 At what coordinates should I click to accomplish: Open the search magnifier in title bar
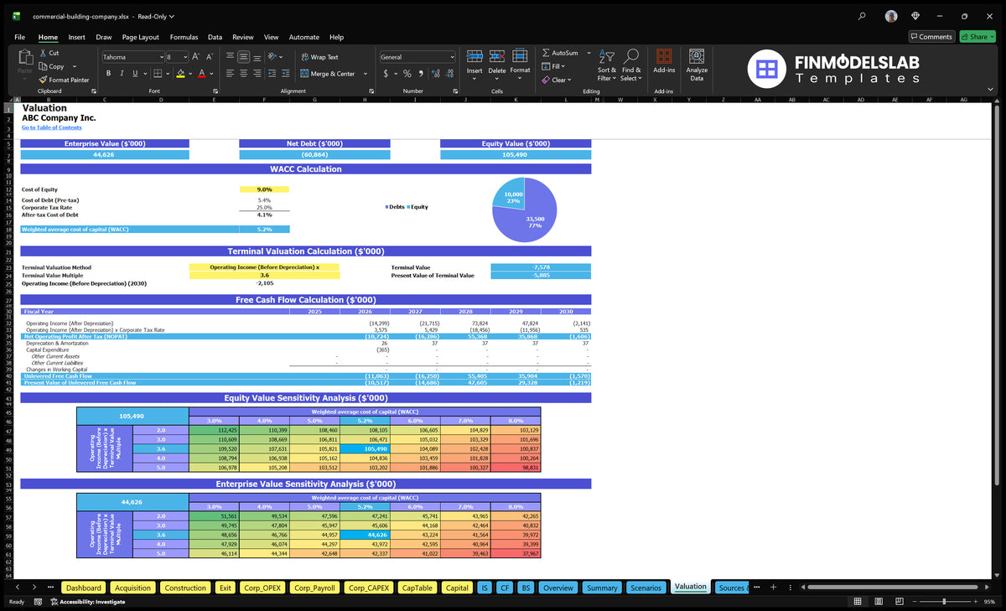pos(863,15)
